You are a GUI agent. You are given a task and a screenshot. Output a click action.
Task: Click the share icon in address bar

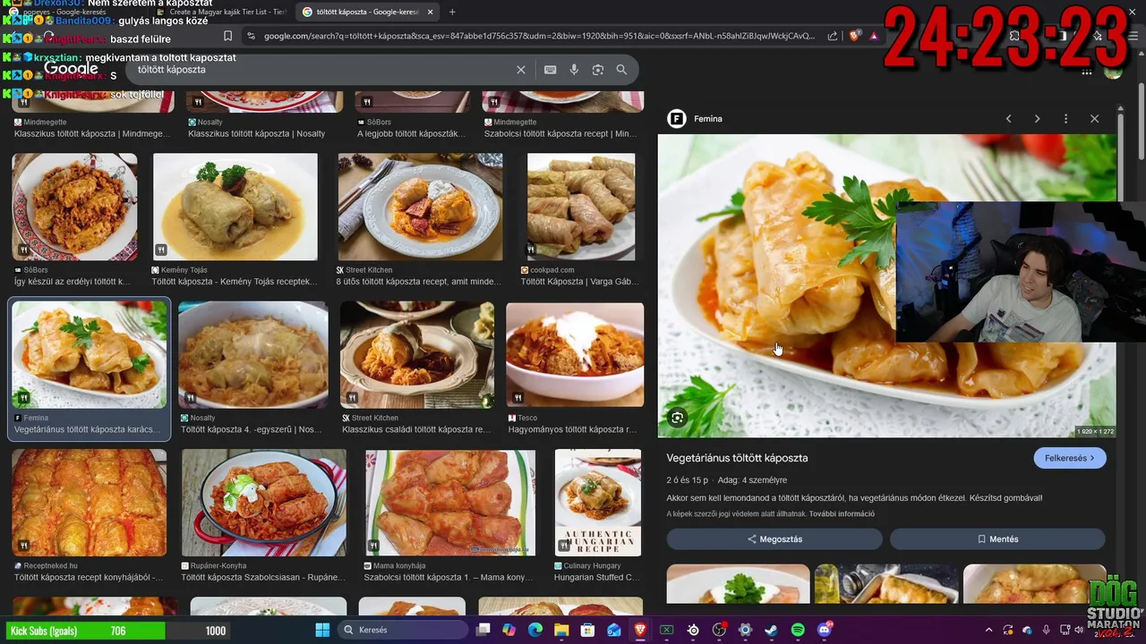[833, 36]
